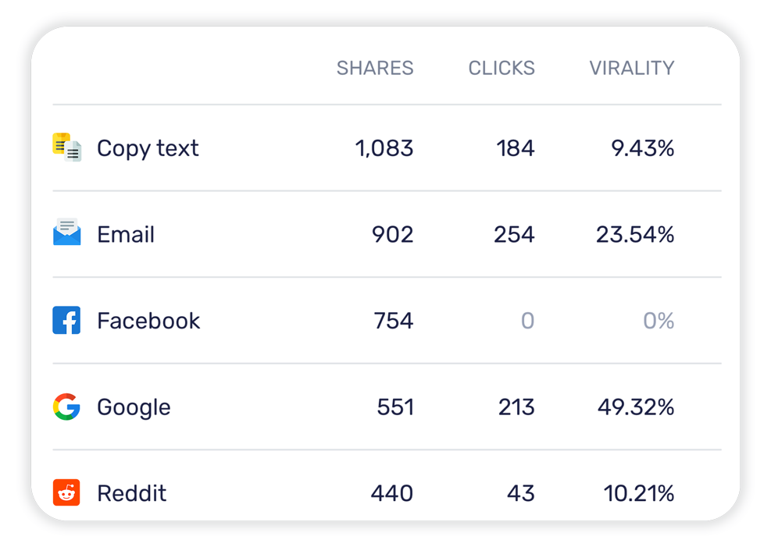Click Google's 213 clicks value

(x=516, y=407)
